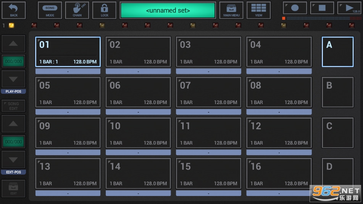Select pattern pad 07

pos(208,92)
